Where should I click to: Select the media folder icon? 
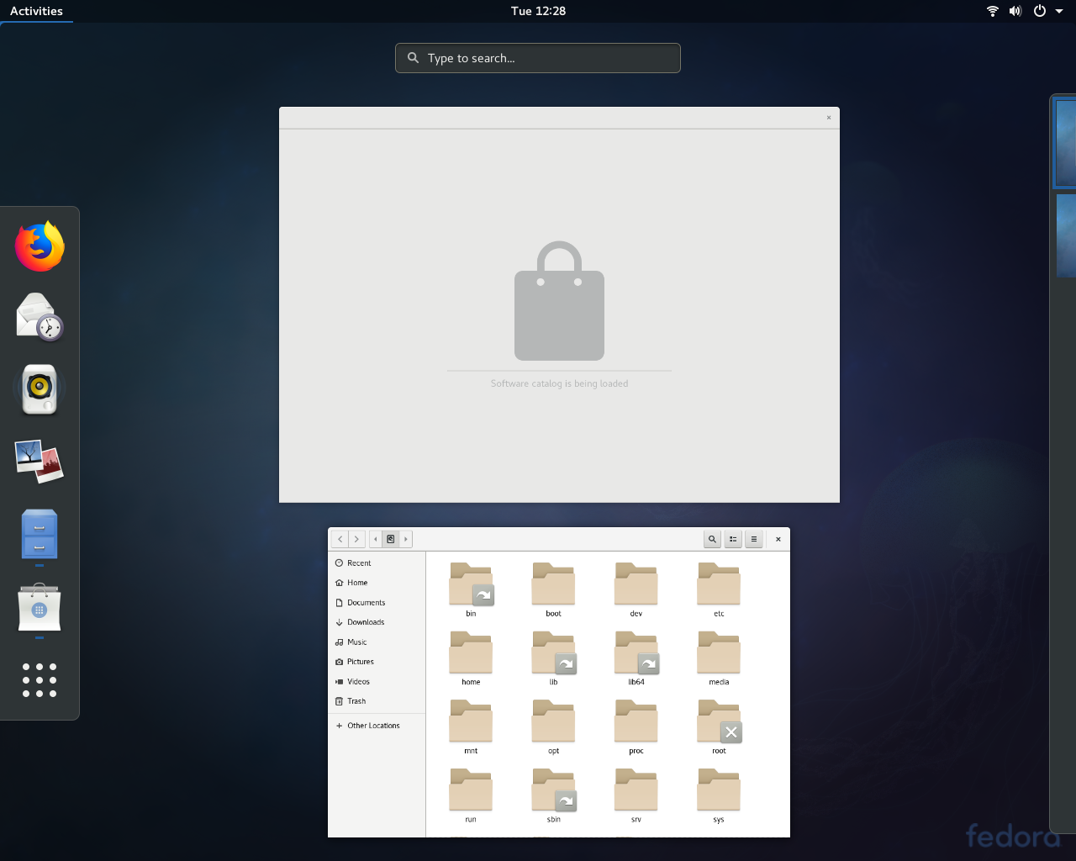[719, 652]
